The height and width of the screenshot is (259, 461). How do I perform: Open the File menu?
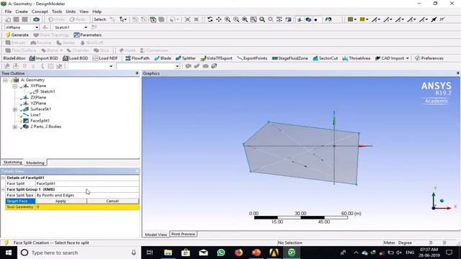(8, 12)
